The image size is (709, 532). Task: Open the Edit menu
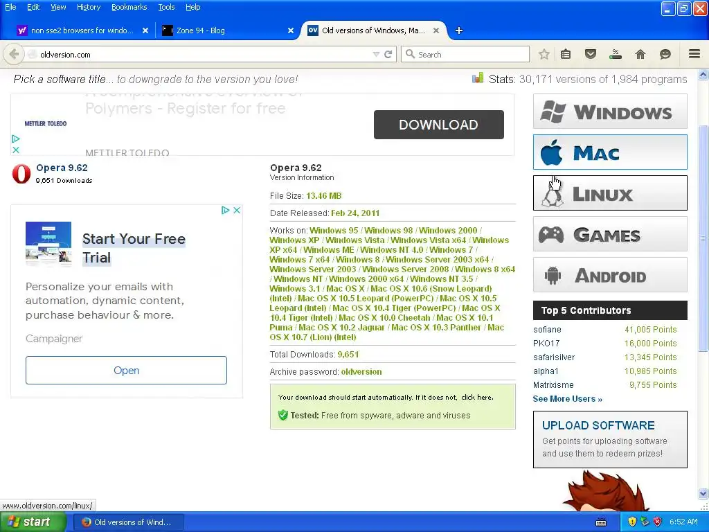tap(33, 7)
